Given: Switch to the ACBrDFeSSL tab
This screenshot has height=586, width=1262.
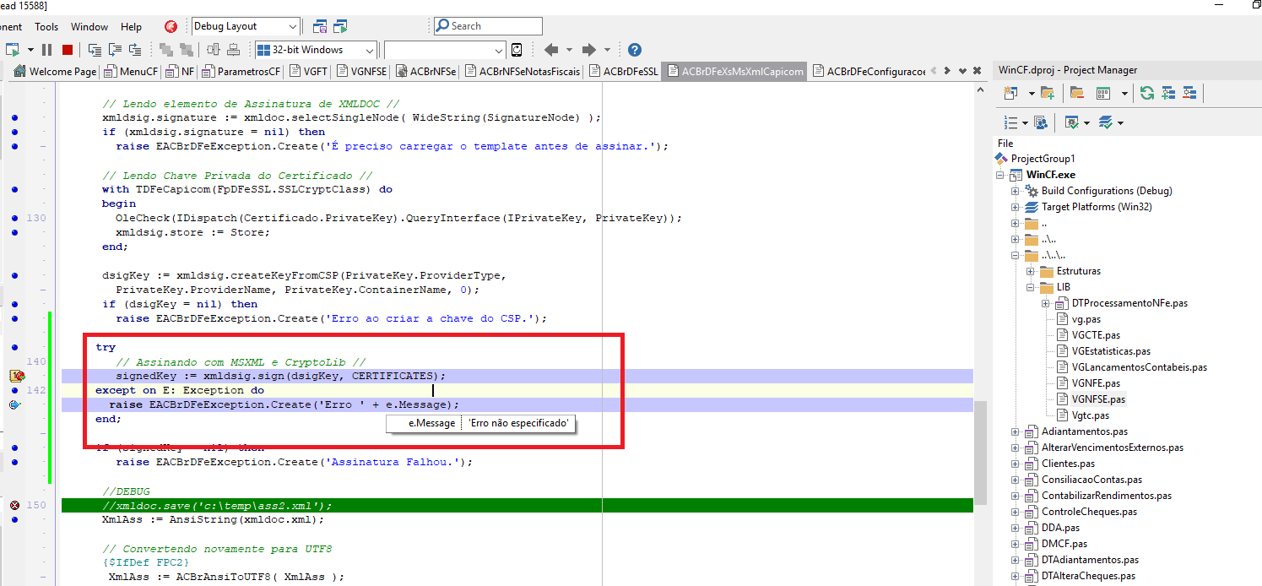Looking at the screenshot, I should pos(623,72).
